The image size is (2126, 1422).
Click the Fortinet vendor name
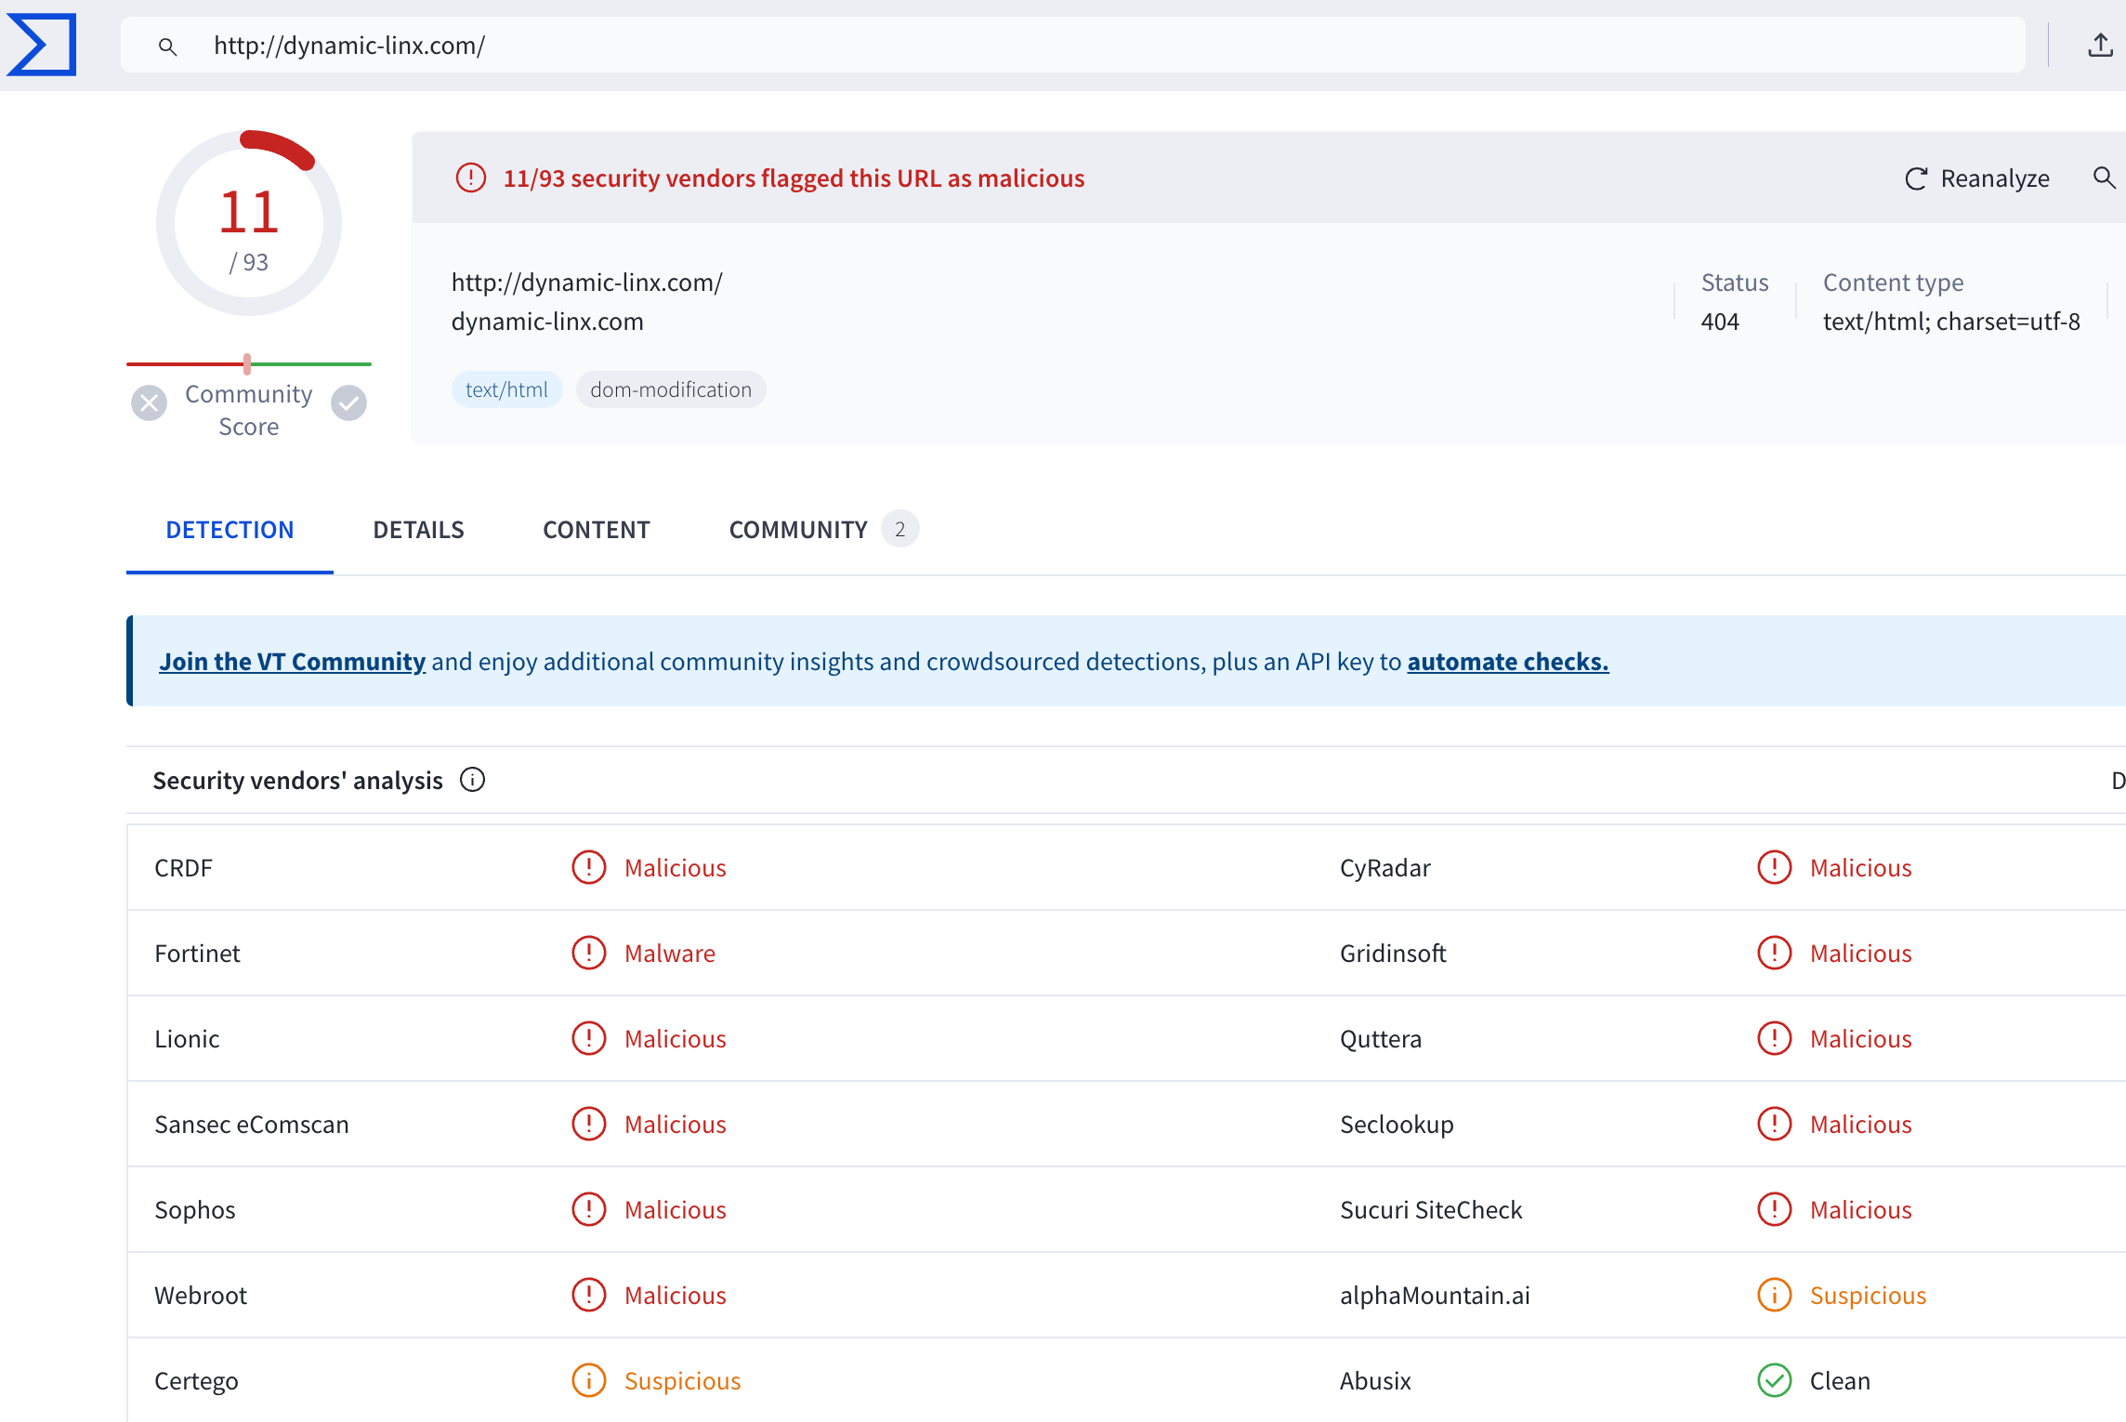point(197,954)
